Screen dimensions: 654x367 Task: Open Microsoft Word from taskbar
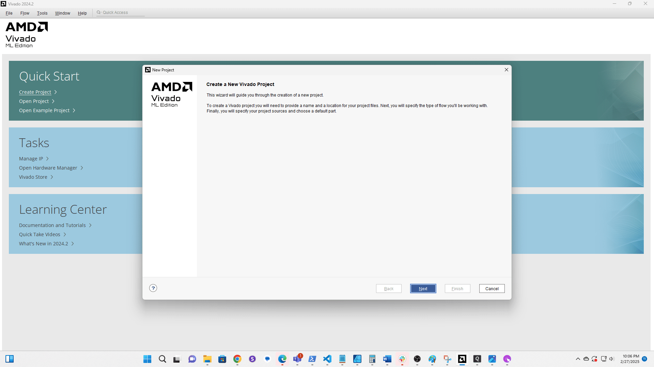[x=387, y=359]
